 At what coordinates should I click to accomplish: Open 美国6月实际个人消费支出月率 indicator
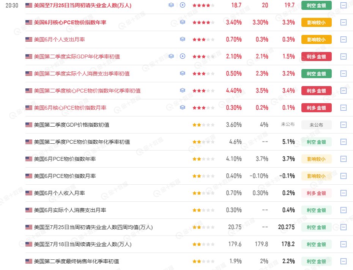[70, 210]
